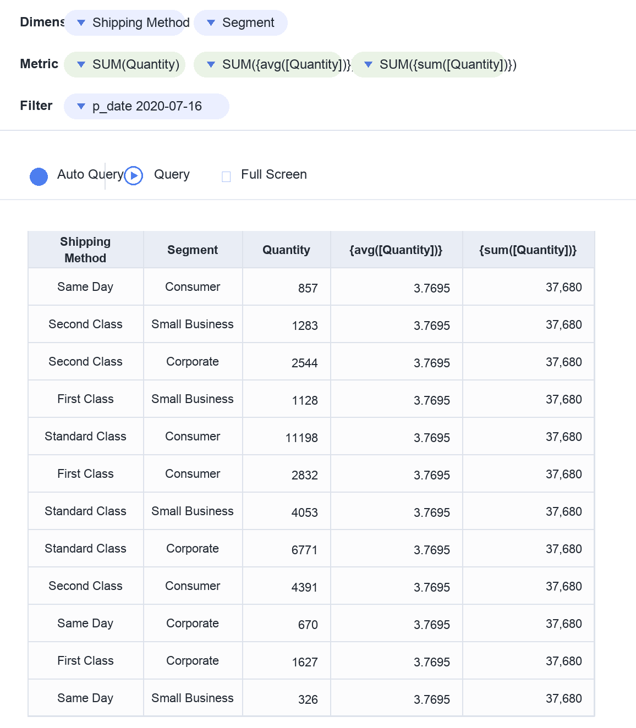Click the {avg([Quantity])} column header
636x728 pixels.
click(397, 250)
